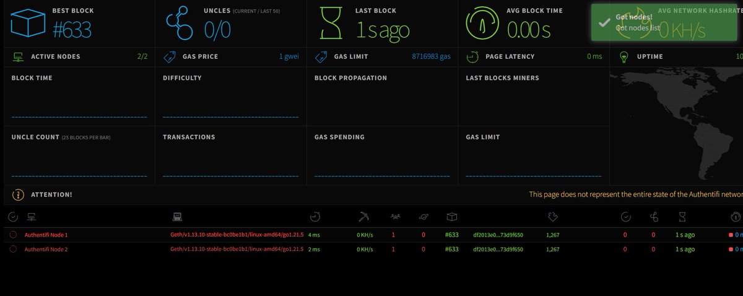Sort table by the tags column icon

coord(554,217)
